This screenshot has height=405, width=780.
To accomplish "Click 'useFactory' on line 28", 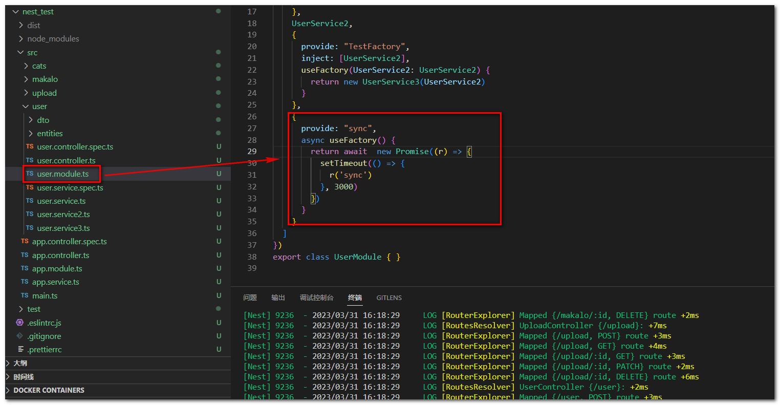I will (353, 140).
